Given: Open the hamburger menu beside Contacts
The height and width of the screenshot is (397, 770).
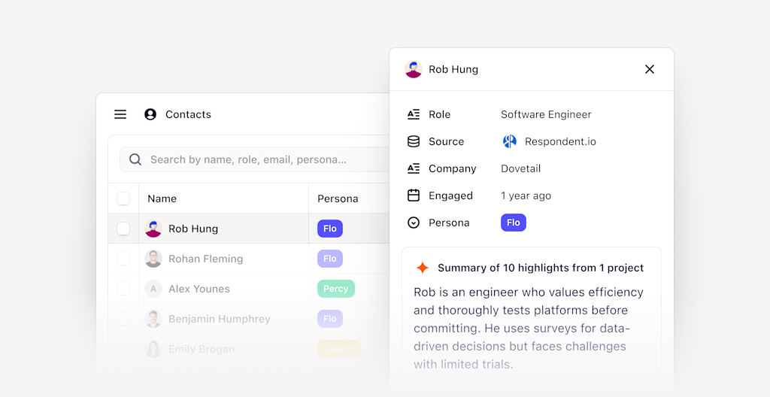Looking at the screenshot, I should click(x=120, y=114).
